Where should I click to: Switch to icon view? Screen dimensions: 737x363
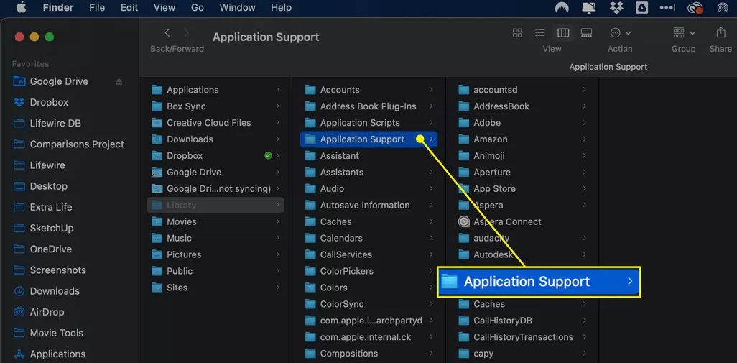pyautogui.click(x=517, y=32)
